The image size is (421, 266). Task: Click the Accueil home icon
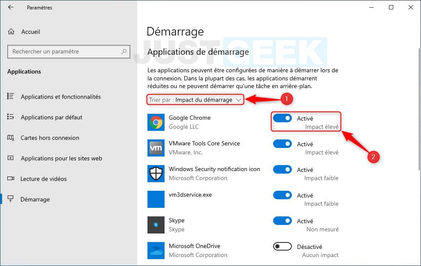click(x=11, y=32)
